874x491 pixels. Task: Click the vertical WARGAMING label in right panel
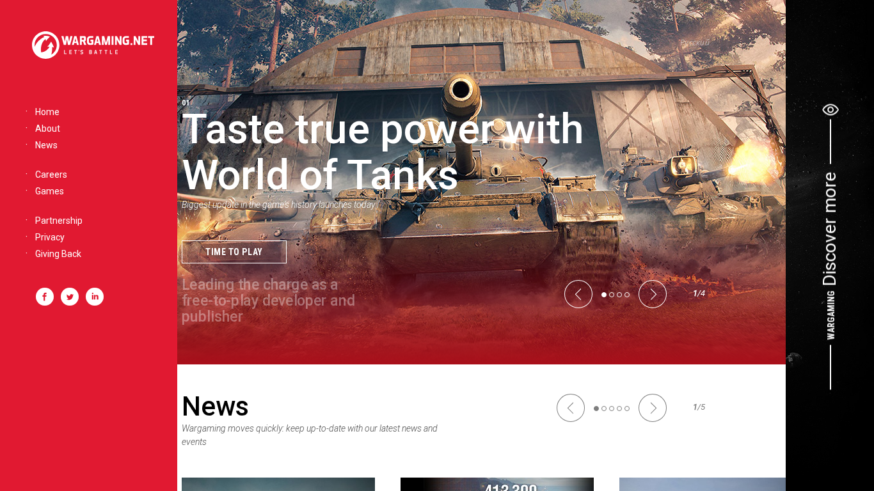(x=830, y=315)
